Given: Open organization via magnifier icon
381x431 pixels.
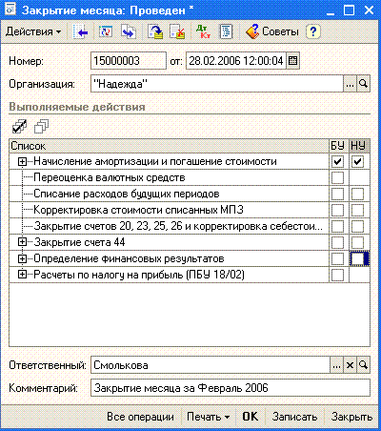Looking at the screenshot, I should click(363, 84).
